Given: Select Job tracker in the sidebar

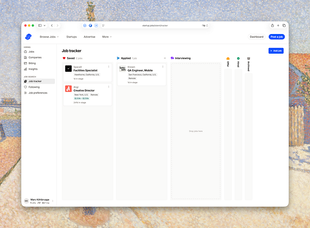Looking at the screenshot, I should pos(39,82).
